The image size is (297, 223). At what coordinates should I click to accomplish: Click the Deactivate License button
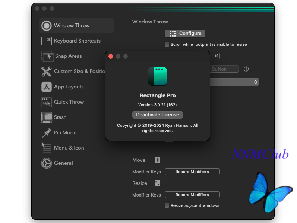click(x=158, y=115)
